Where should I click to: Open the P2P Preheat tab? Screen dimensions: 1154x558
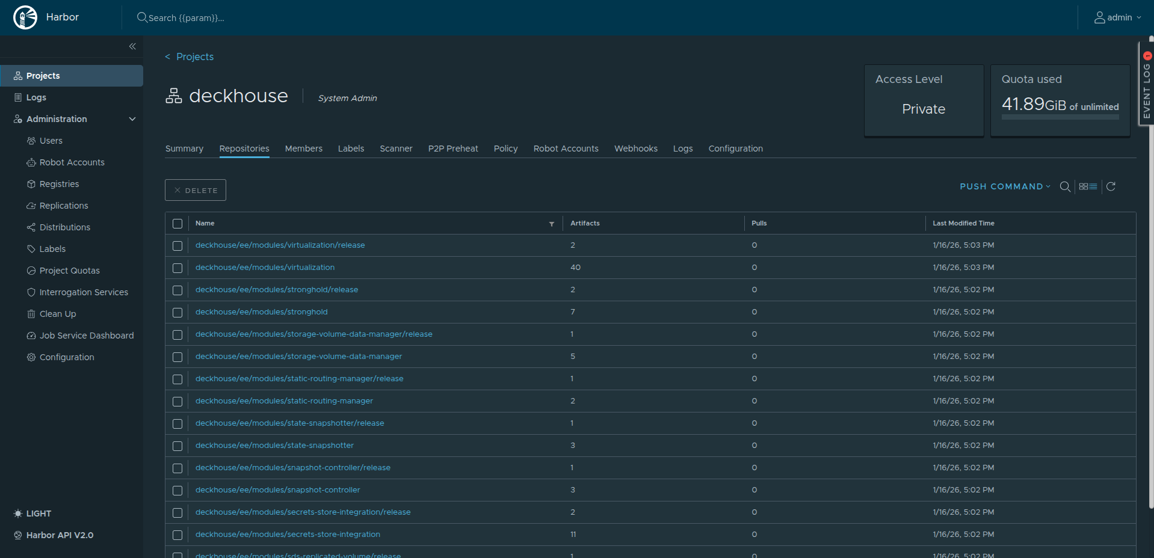coord(453,149)
